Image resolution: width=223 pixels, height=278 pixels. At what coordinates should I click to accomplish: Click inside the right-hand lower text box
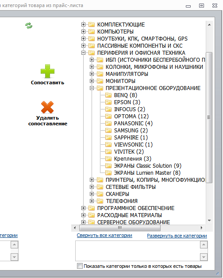click(138, 251)
